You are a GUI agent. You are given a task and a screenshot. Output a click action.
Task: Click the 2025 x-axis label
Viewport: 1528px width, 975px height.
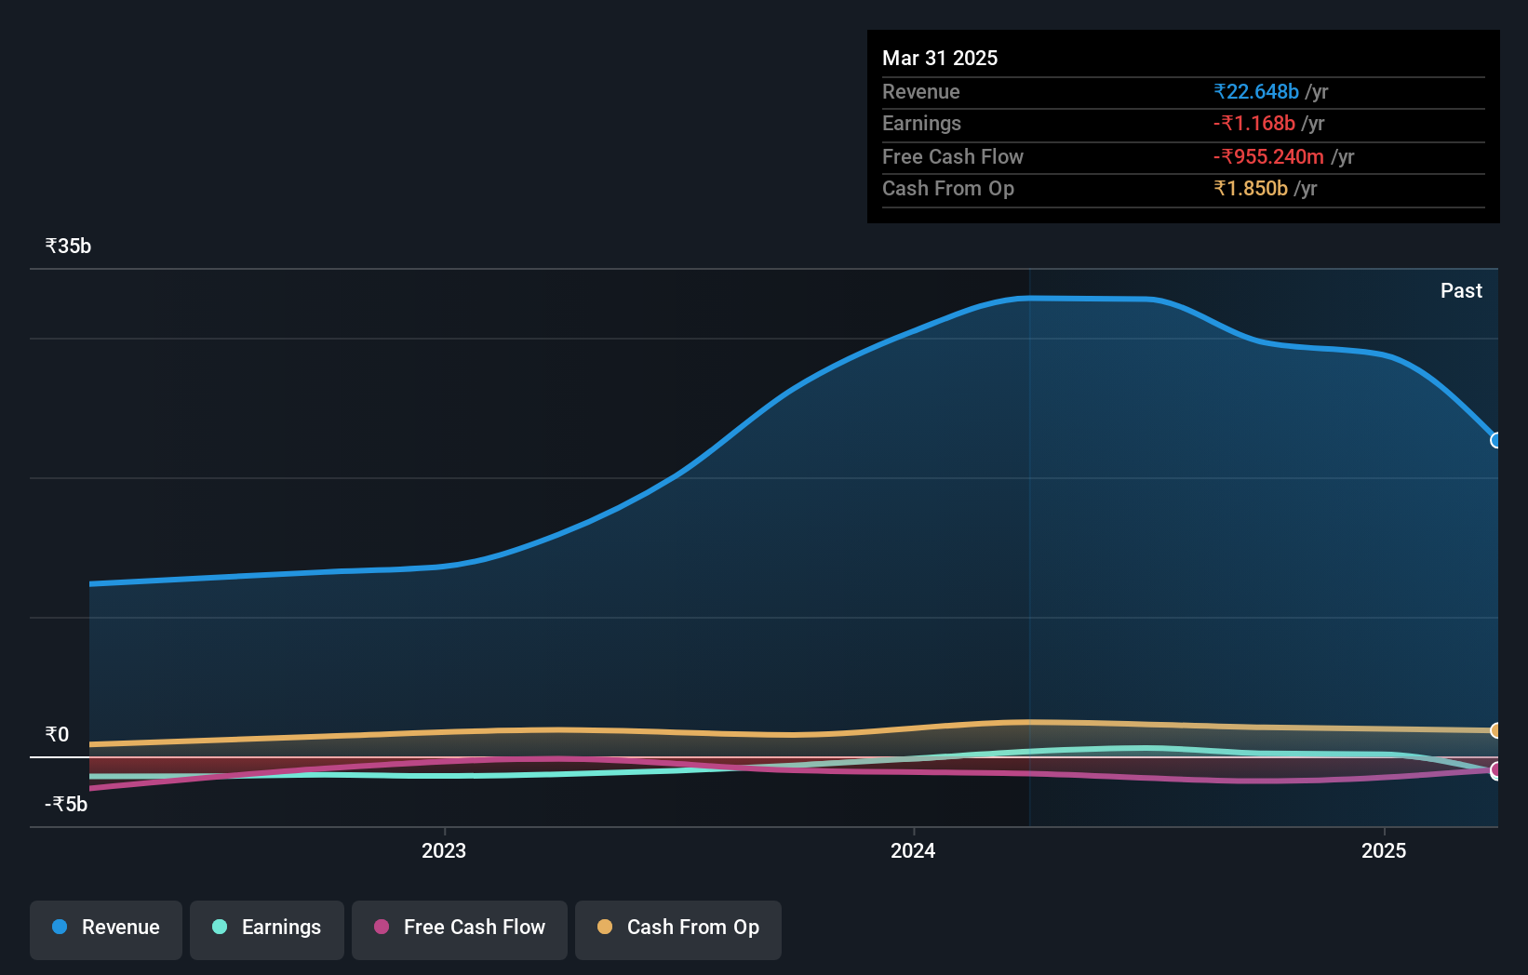click(1384, 850)
